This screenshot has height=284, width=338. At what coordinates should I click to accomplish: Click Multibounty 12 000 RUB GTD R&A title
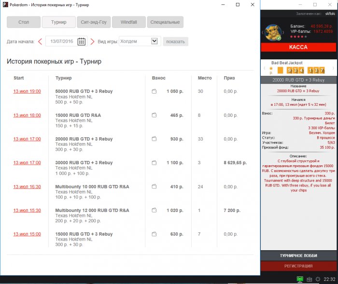point(92,210)
